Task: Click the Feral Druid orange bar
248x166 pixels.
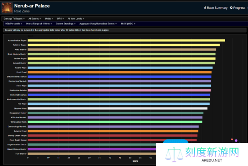Action: [x=120, y=72]
